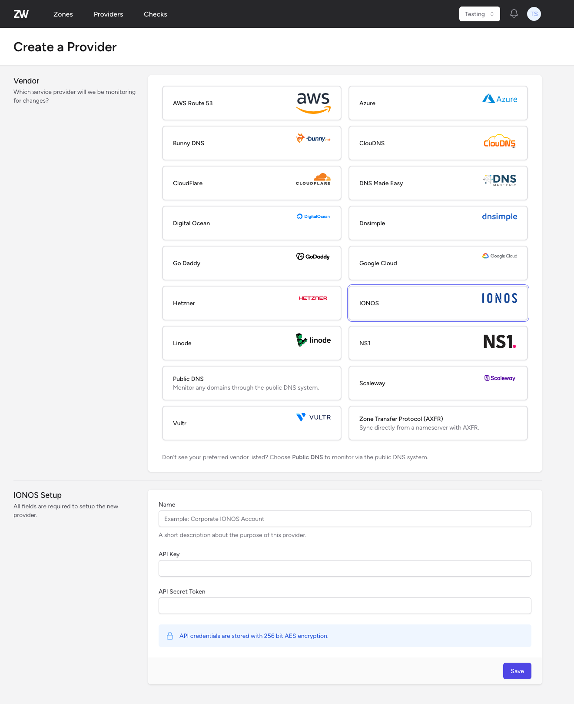Screen dimensions: 574x704
Task: Click the lock icon in encryption notice
Action: (170, 636)
